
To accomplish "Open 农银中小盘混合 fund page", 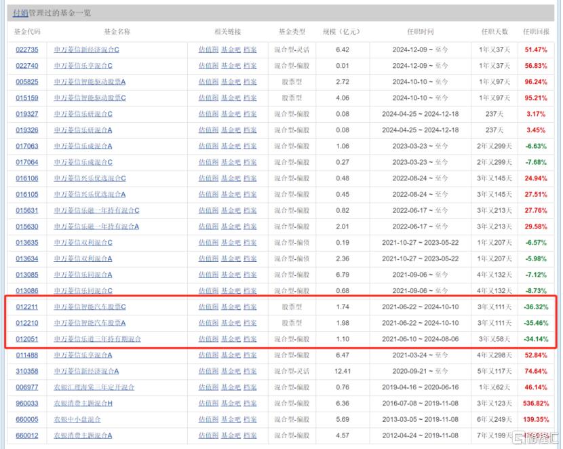I will (x=77, y=420).
